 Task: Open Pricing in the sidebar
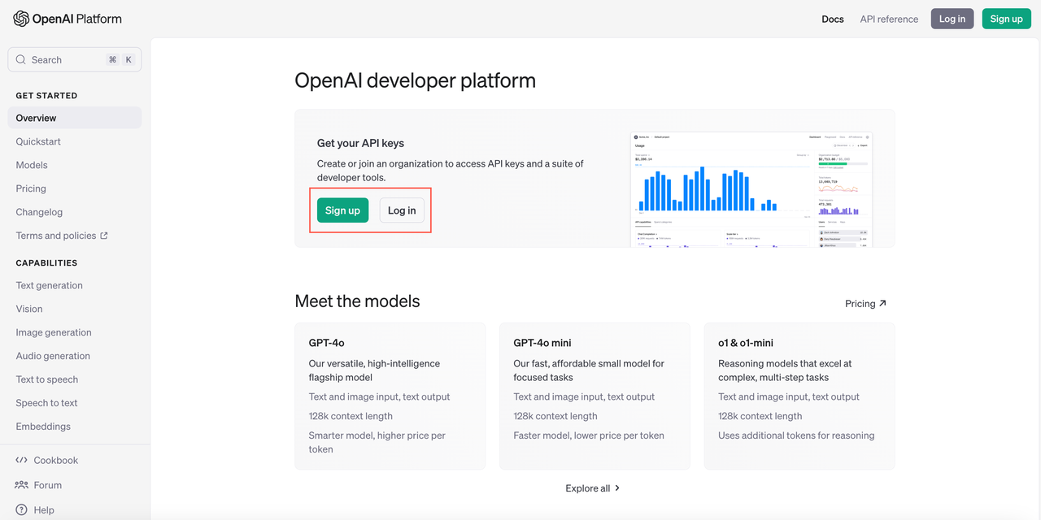[31, 188]
